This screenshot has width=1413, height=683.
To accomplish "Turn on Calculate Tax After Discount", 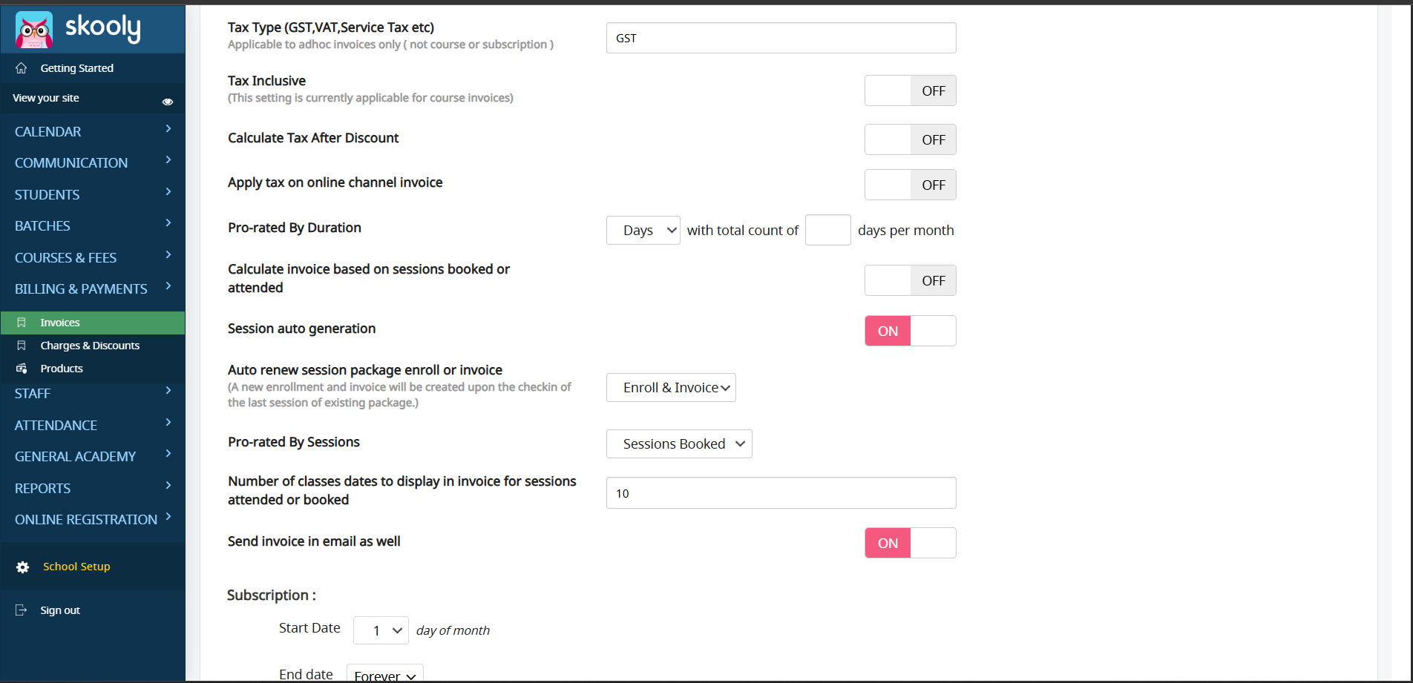I will coord(910,139).
